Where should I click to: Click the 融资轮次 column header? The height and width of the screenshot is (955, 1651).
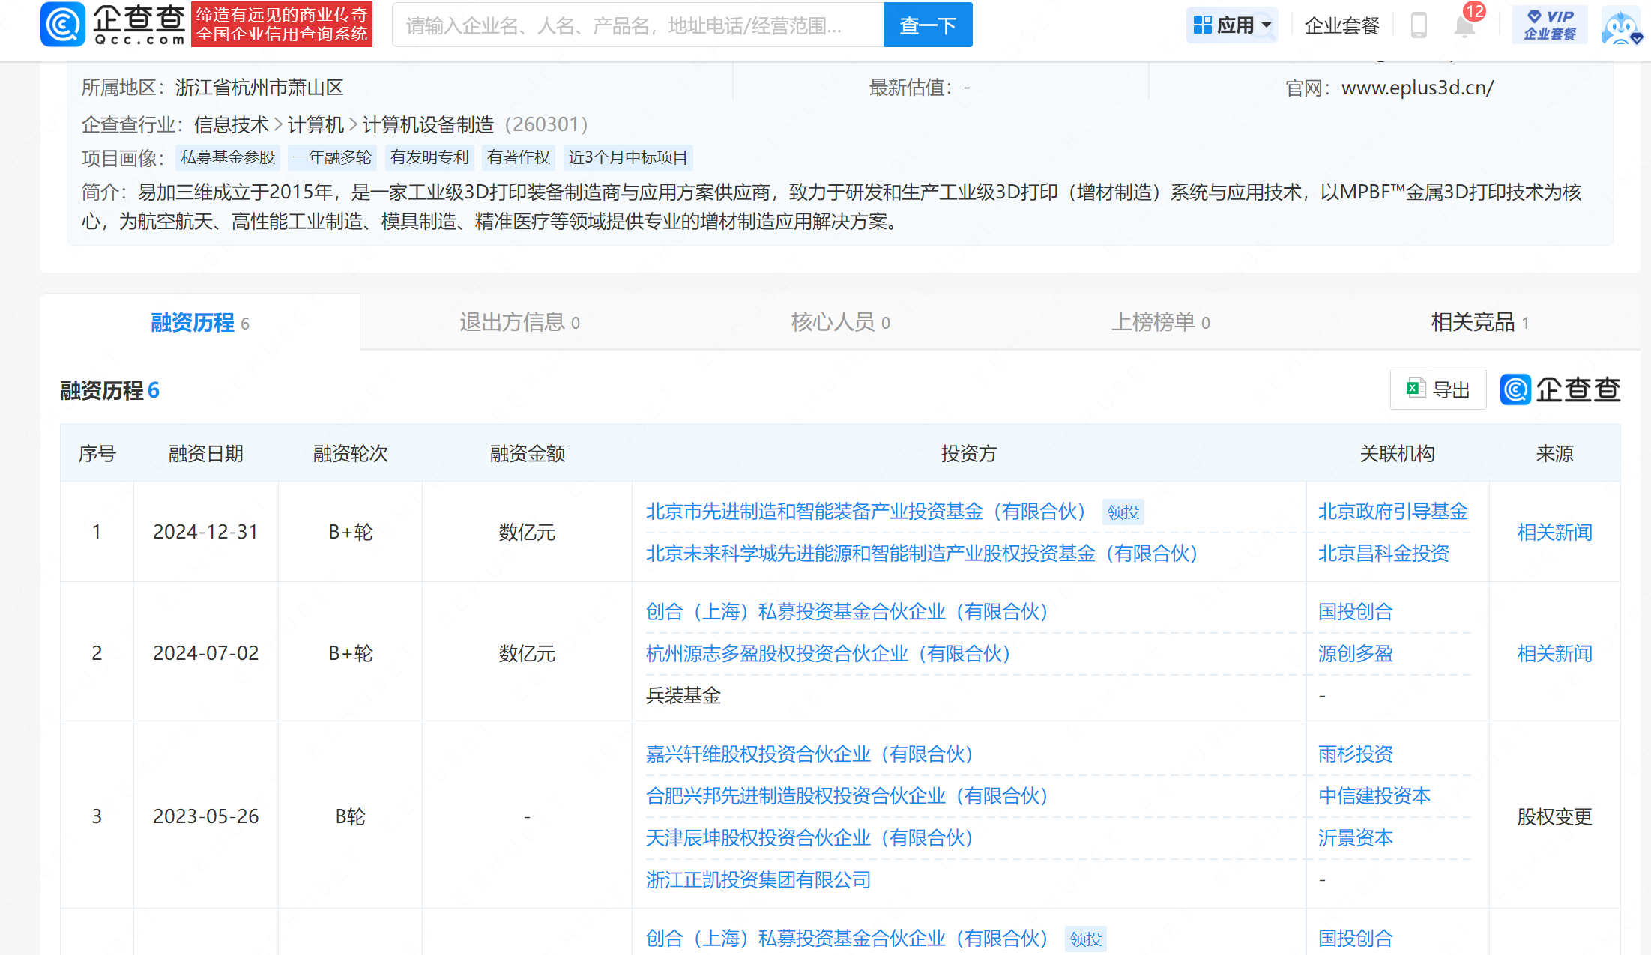coord(350,454)
